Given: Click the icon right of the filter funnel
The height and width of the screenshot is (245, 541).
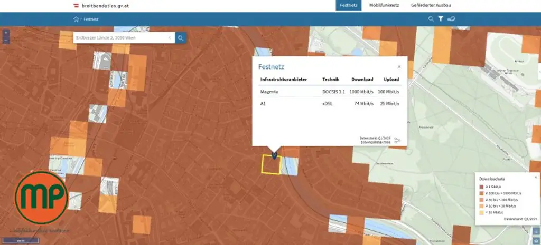Looking at the screenshot, I should [451, 19].
